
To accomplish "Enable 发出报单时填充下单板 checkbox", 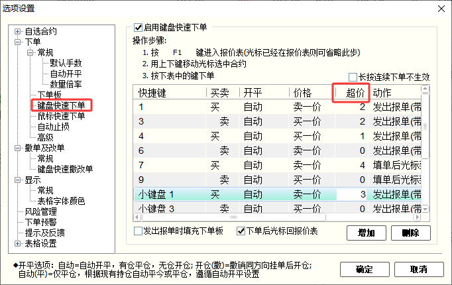I will click(138, 231).
